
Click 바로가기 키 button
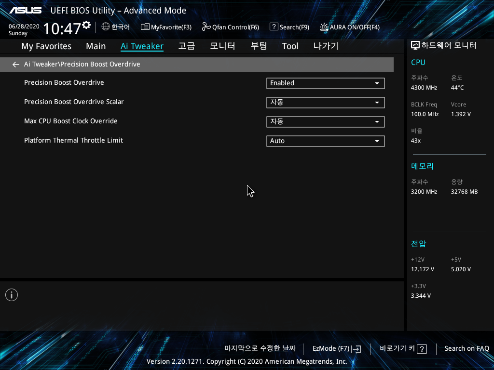coord(403,349)
